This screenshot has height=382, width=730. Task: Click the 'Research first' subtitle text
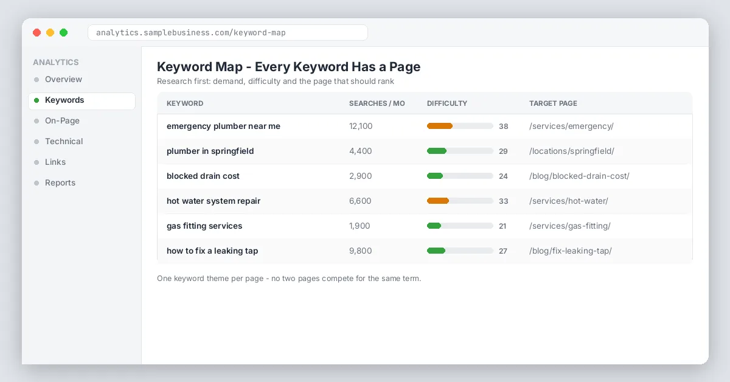276,82
